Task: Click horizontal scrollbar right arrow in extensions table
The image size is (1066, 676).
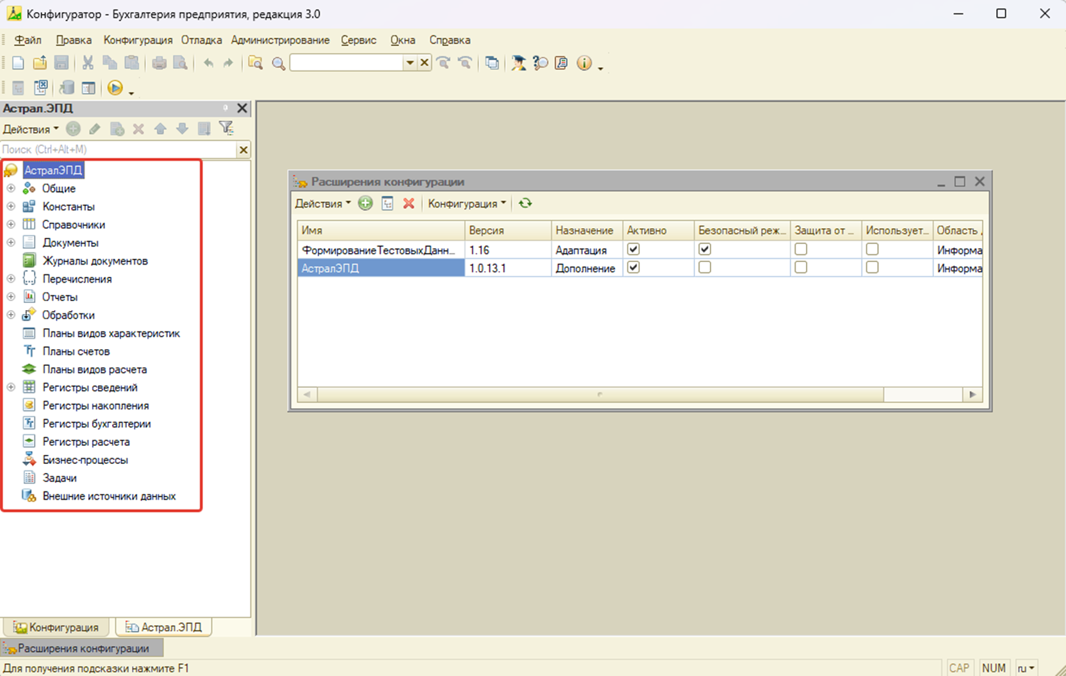Action: pos(972,394)
